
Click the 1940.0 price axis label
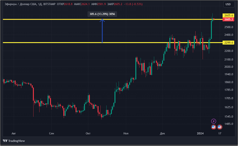[x=228, y=74]
